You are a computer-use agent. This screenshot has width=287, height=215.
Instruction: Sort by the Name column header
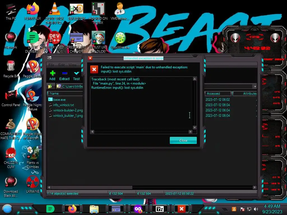click(x=65, y=94)
